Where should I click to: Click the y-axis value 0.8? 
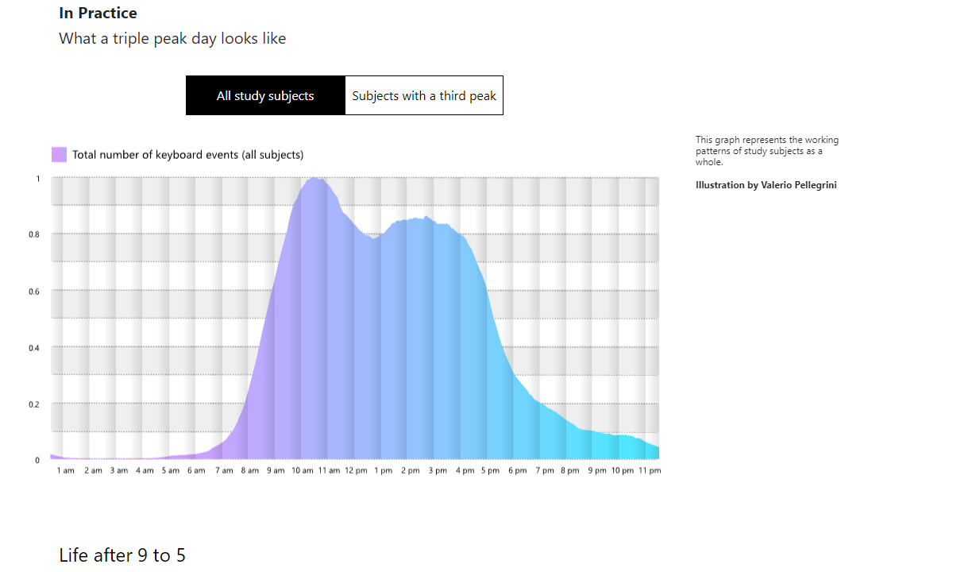click(x=35, y=234)
